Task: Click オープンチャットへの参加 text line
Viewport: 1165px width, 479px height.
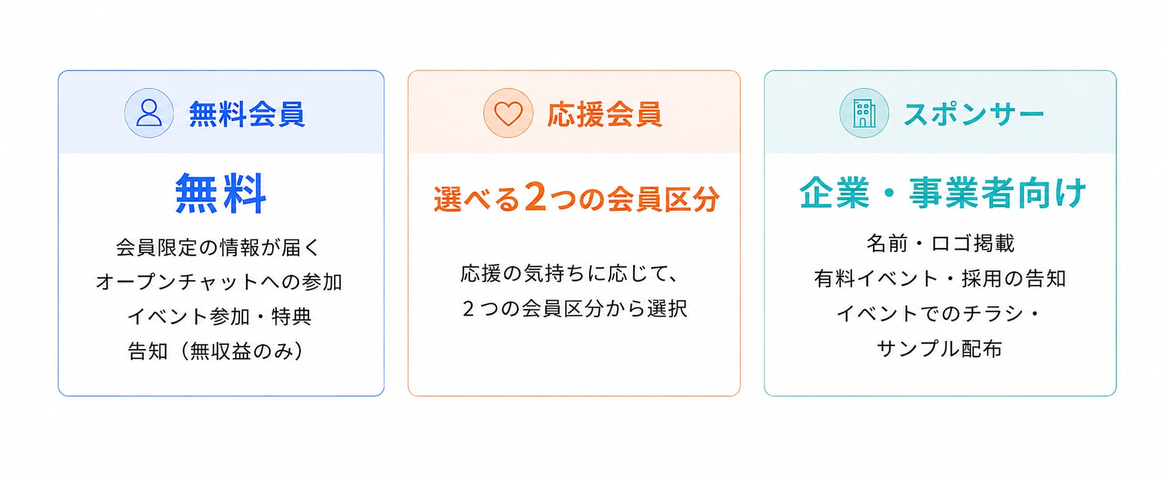Action: [x=219, y=282]
